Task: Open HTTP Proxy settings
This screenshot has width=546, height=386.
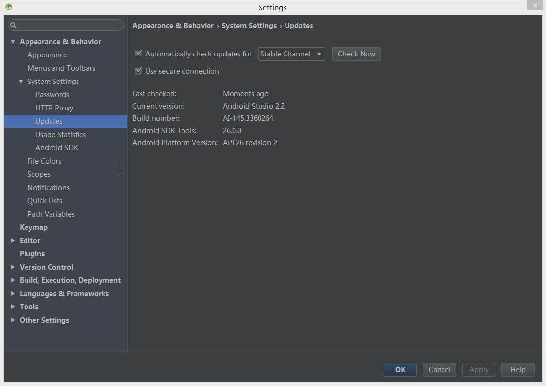Action: coord(54,108)
